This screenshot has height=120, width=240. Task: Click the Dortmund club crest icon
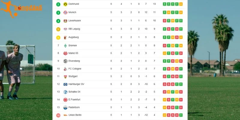65,4
